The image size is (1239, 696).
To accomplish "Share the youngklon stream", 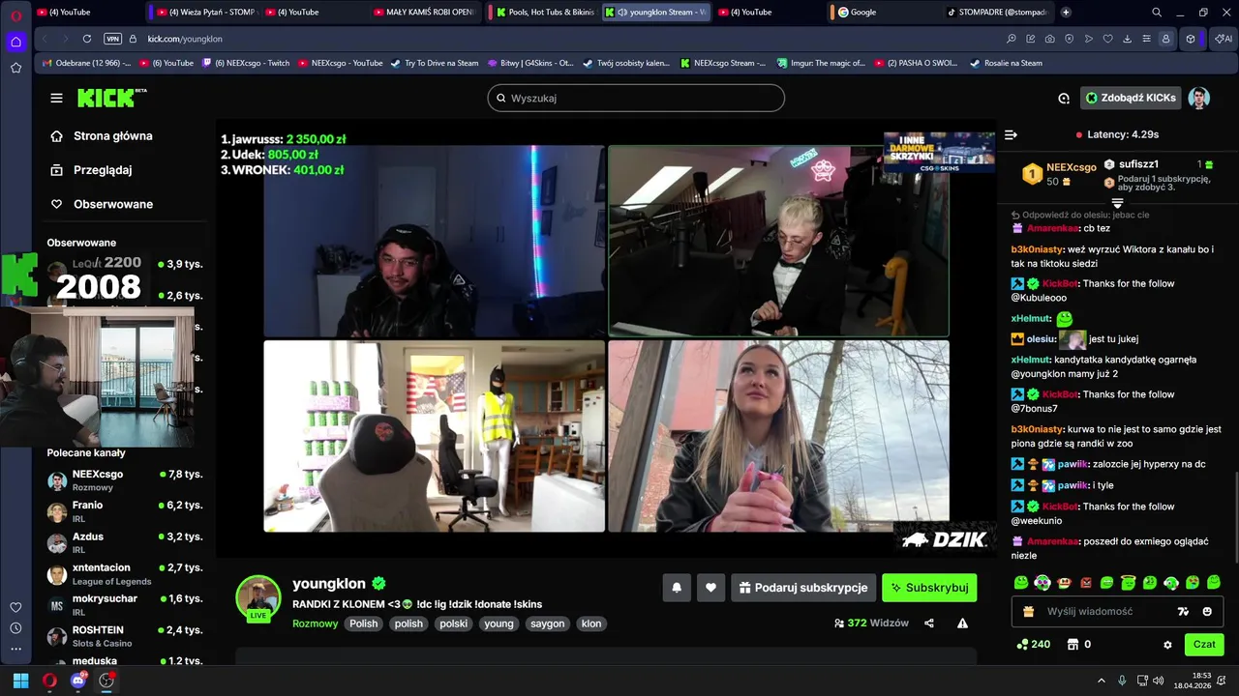I will (929, 623).
